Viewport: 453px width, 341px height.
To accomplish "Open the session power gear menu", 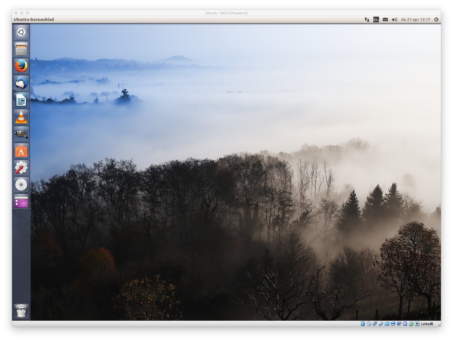I will [436, 20].
